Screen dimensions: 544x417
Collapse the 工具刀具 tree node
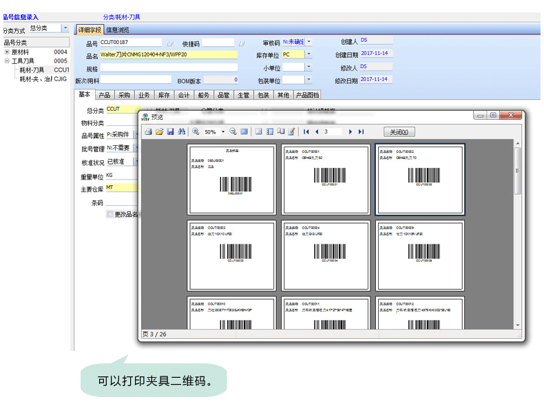click(7, 61)
